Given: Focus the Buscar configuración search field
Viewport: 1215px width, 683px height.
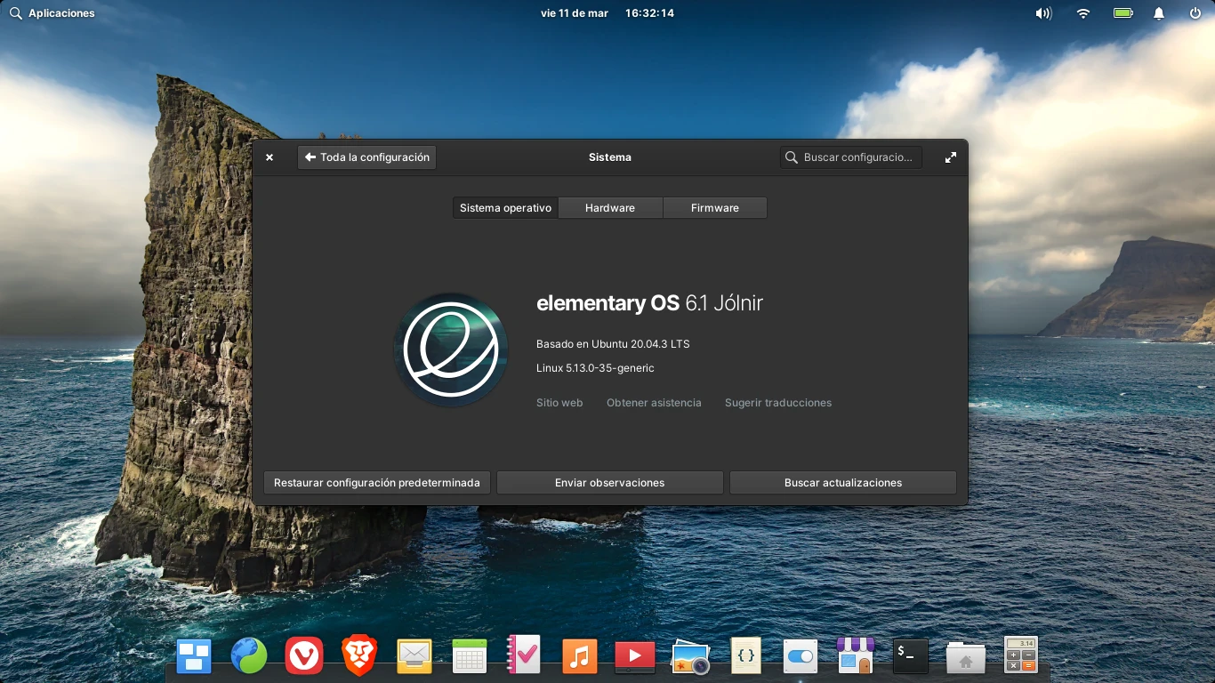Looking at the screenshot, I should tap(851, 157).
